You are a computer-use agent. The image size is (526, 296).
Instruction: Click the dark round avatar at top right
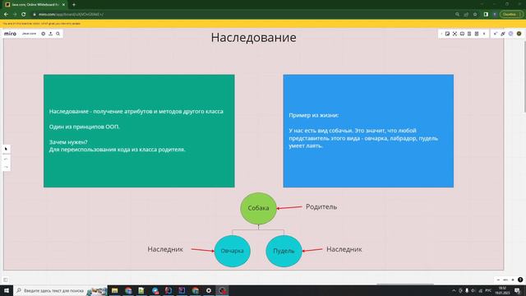[519, 34]
